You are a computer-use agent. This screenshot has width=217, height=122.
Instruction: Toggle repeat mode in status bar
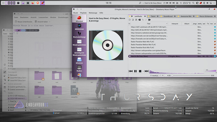[x=160, y=75]
